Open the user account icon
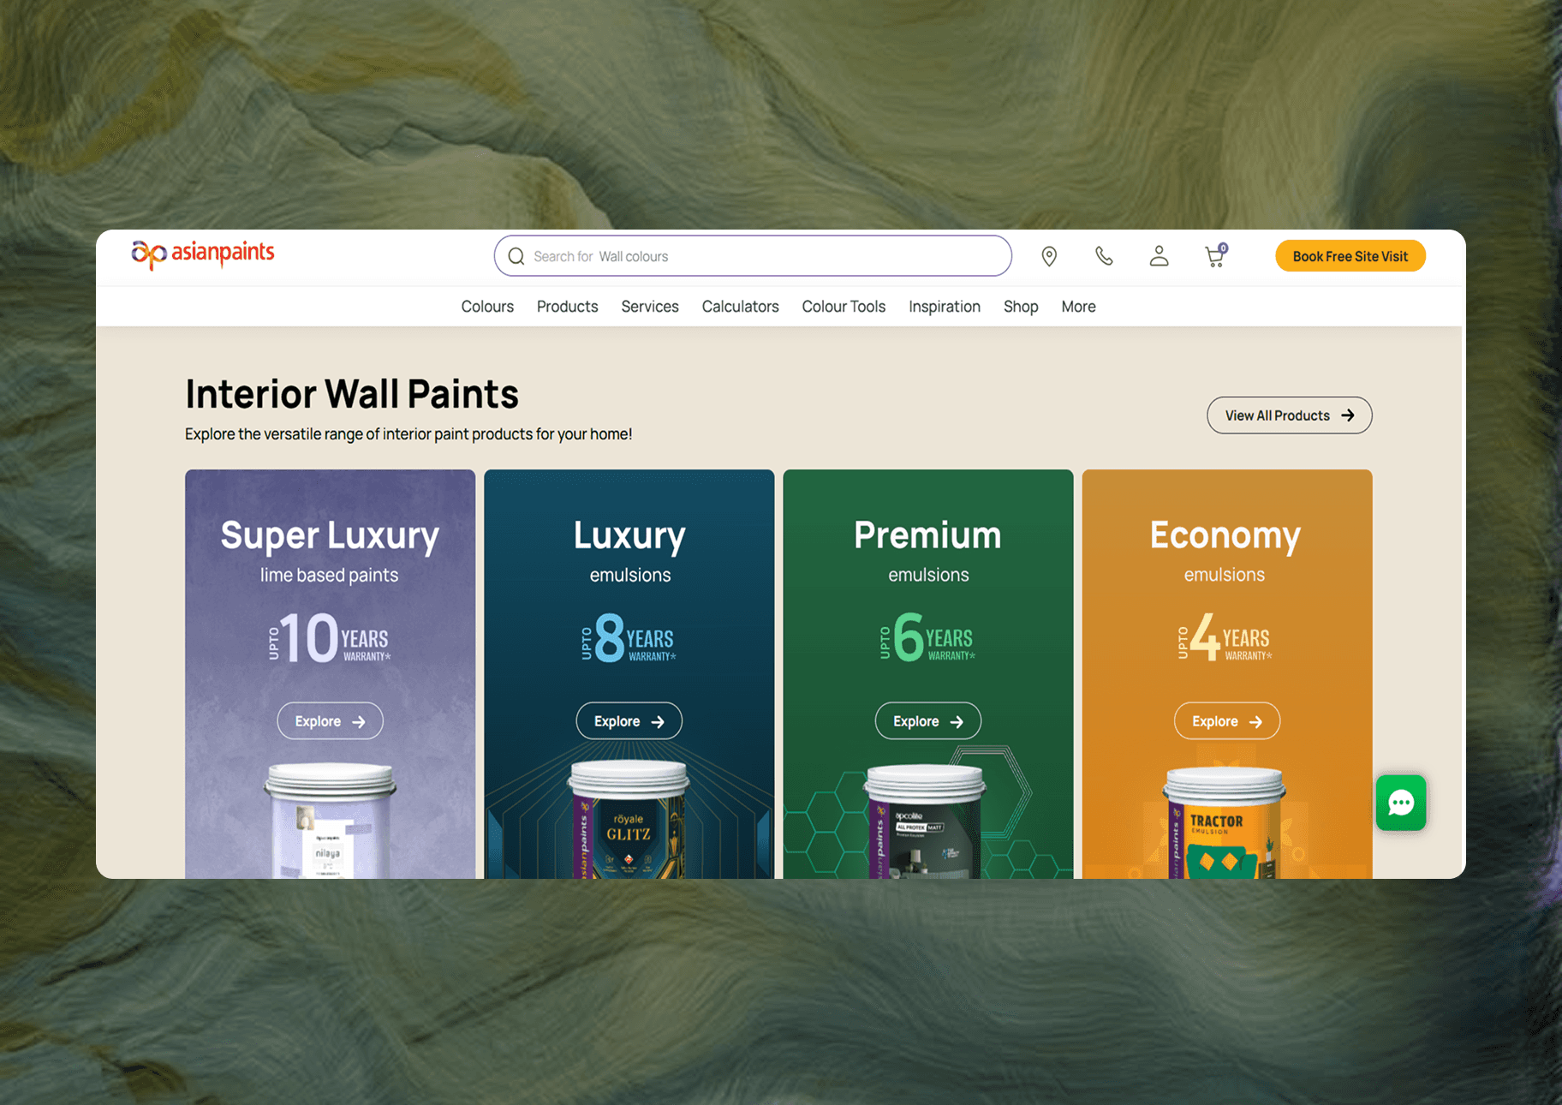 point(1159,256)
